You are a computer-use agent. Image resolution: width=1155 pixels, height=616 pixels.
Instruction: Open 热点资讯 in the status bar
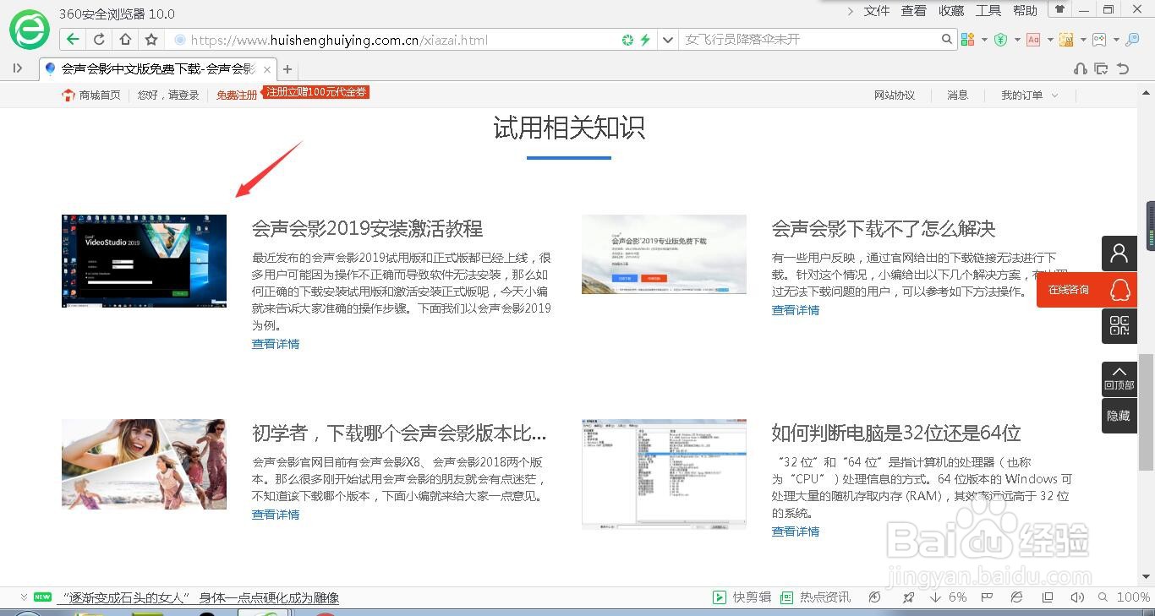[x=815, y=597]
